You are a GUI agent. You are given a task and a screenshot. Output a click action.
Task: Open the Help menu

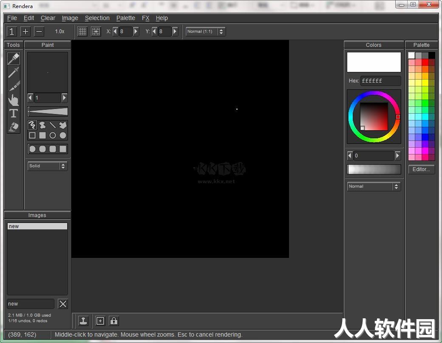[x=162, y=18]
